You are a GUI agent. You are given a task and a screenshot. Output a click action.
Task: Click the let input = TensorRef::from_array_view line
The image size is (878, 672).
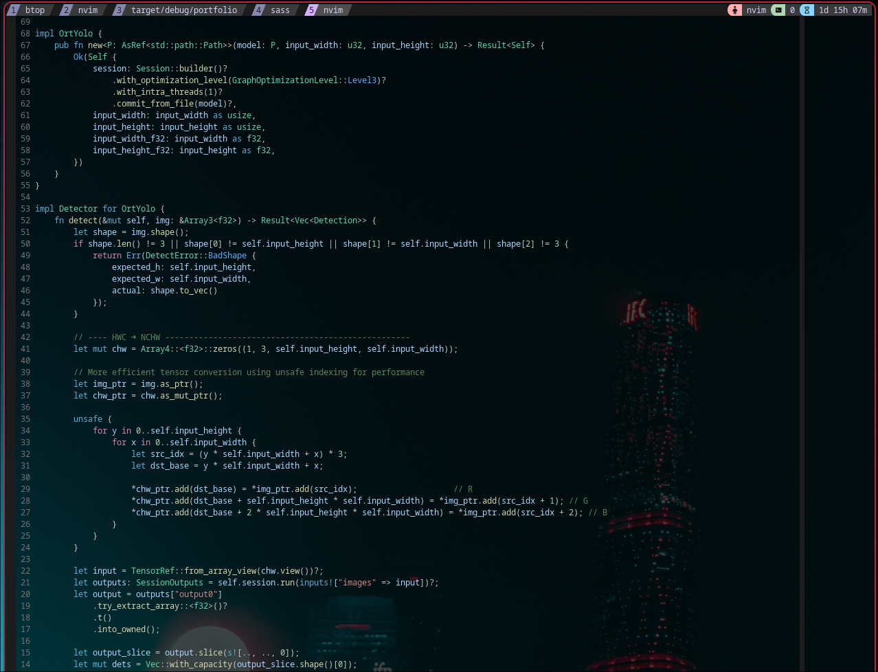coord(199,571)
